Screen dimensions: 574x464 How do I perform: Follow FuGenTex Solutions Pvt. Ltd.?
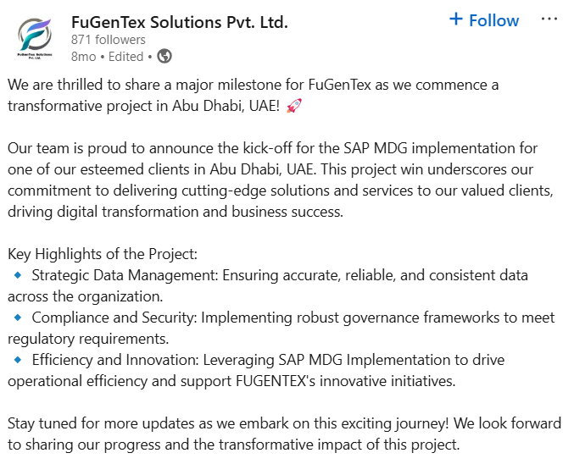tap(484, 20)
